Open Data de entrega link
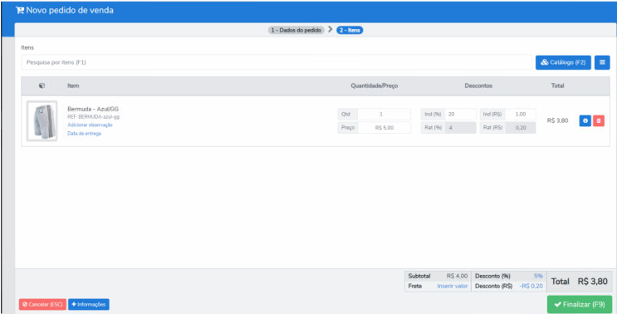Image resolution: width=617 pixels, height=314 pixels. (x=84, y=134)
